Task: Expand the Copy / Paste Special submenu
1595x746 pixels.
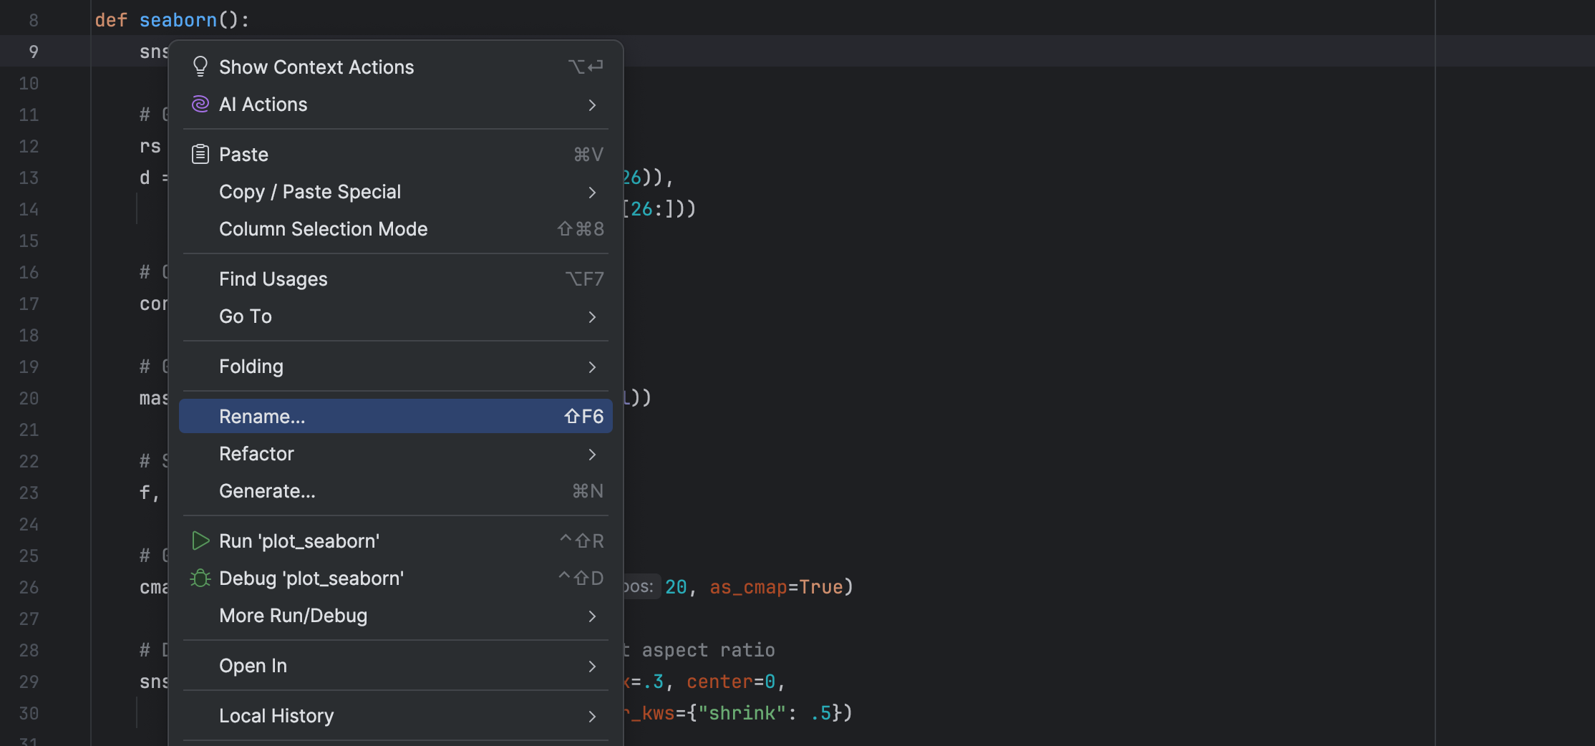Action: point(592,193)
